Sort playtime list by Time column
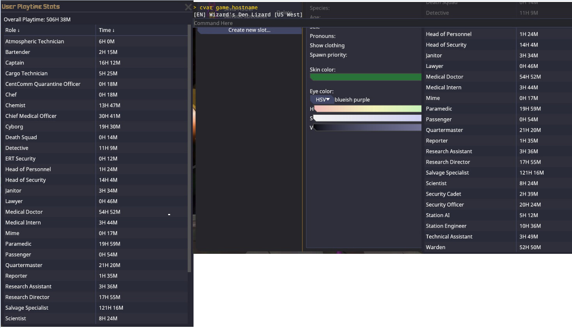The width and height of the screenshot is (572, 328). (x=107, y=30)
